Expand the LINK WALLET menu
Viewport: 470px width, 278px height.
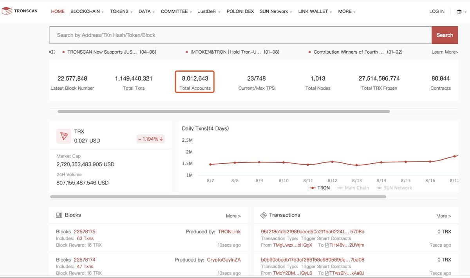[315, 11]
